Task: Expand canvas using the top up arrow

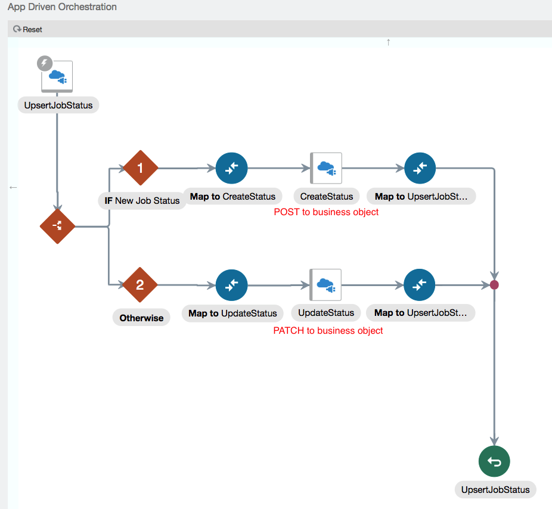Action: click(389, 42)
